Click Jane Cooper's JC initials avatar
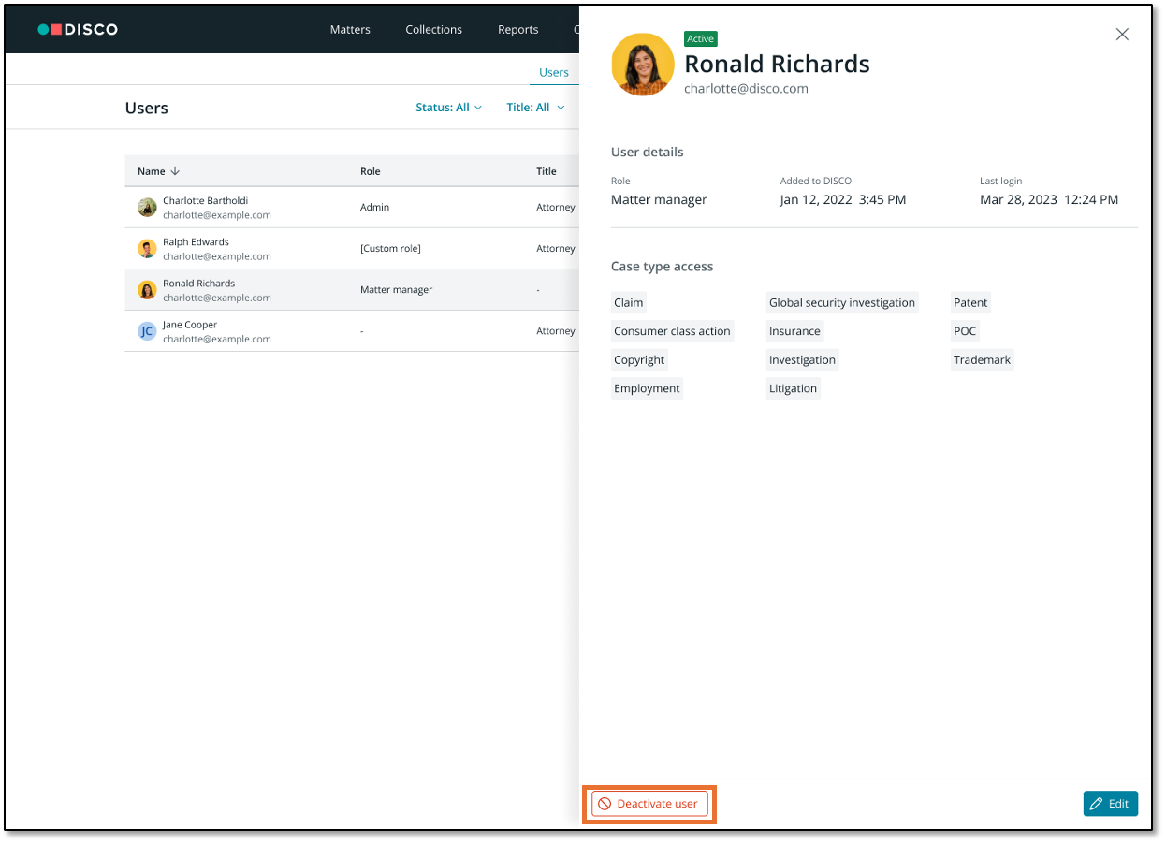1166x844 pixels. coord(147,331)
